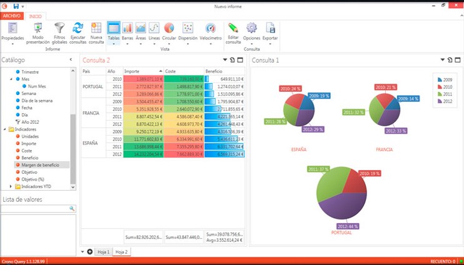Open the Exportar dropdown arrow
The image size is (464, 265).
click(x=270, y=44)
